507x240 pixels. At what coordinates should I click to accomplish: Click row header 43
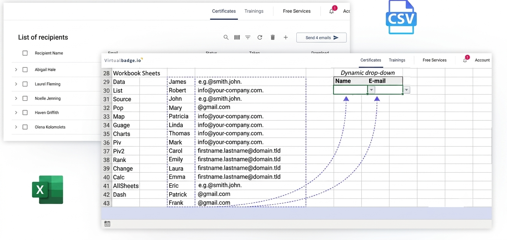107,203
